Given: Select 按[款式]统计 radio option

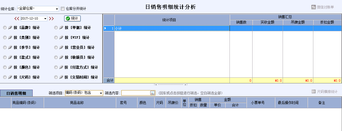Looking at the screenshot, I should point(5,57).
